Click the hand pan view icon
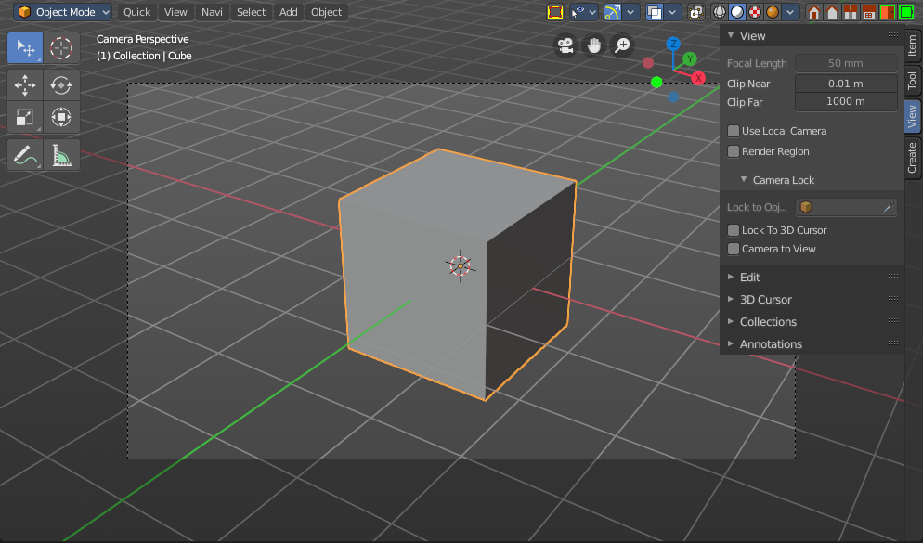 (x=594, y=45)
